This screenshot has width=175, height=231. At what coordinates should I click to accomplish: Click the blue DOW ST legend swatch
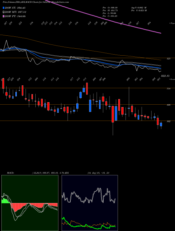[x=4, y=8]
